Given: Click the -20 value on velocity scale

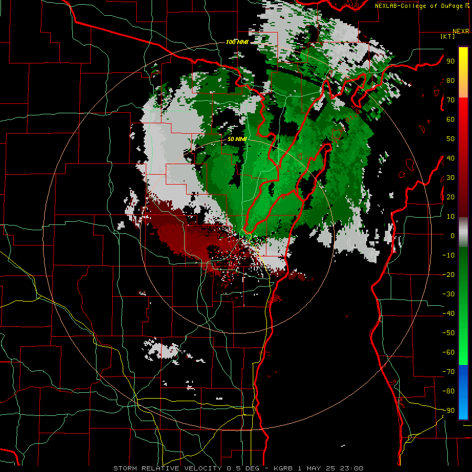Looking at the screenshot, I should point(448,275).
